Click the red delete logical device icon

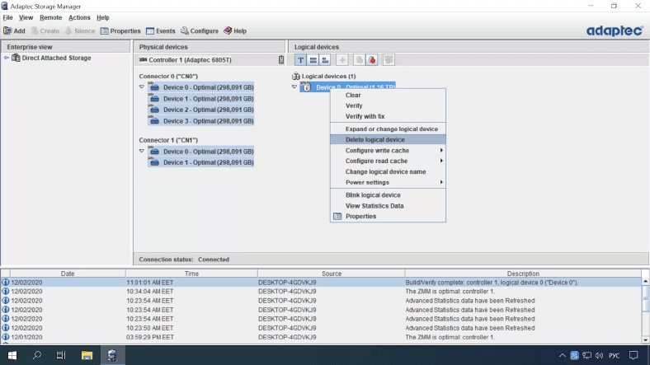tap(372, 60)
